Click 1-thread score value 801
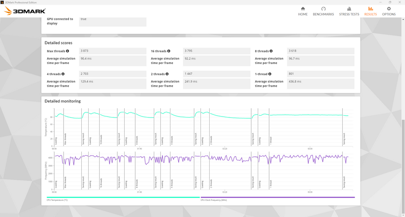 coord(320,74)
